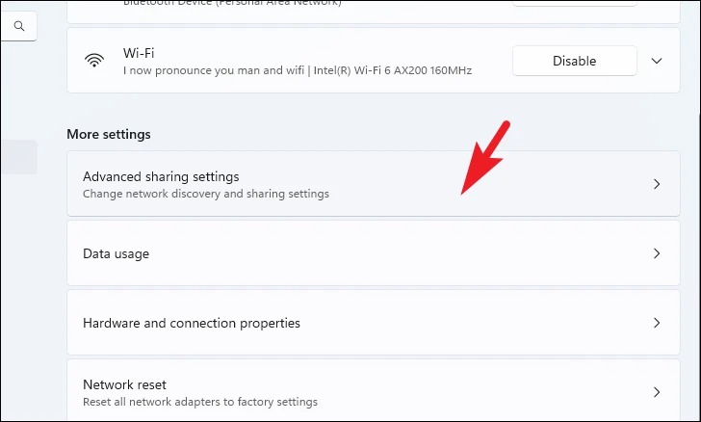This screenshot has width=701, height=422.
Task: Click the Wi-Fi adapter title label
Action: (139, 53)
